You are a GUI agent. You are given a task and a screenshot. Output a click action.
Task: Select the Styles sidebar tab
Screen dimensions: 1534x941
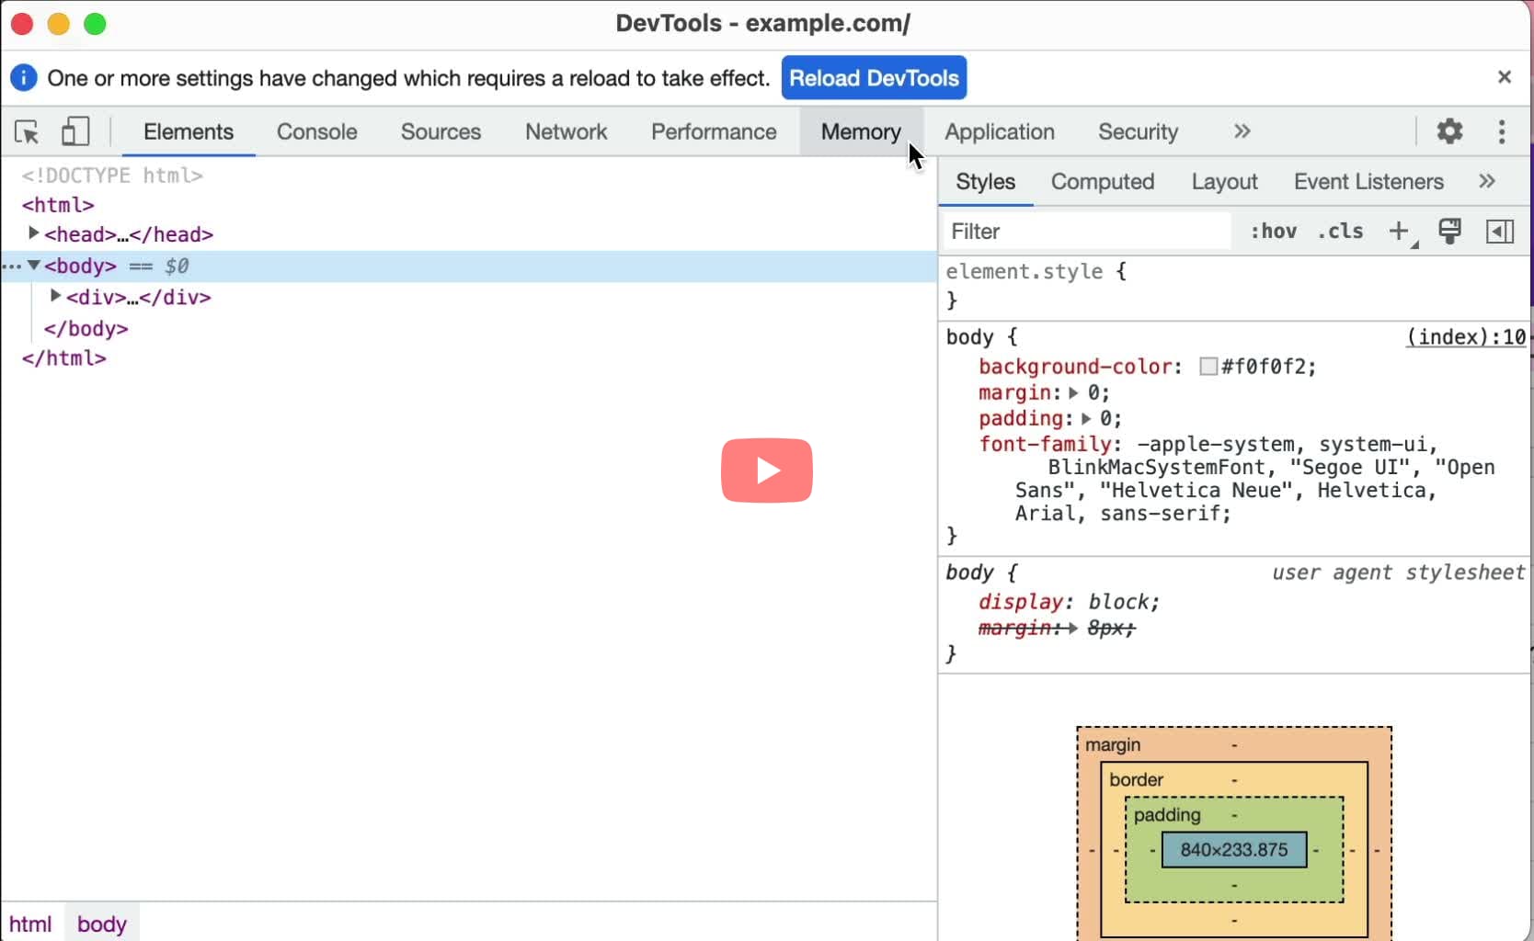pyautogui.click(x=985, y=181)
